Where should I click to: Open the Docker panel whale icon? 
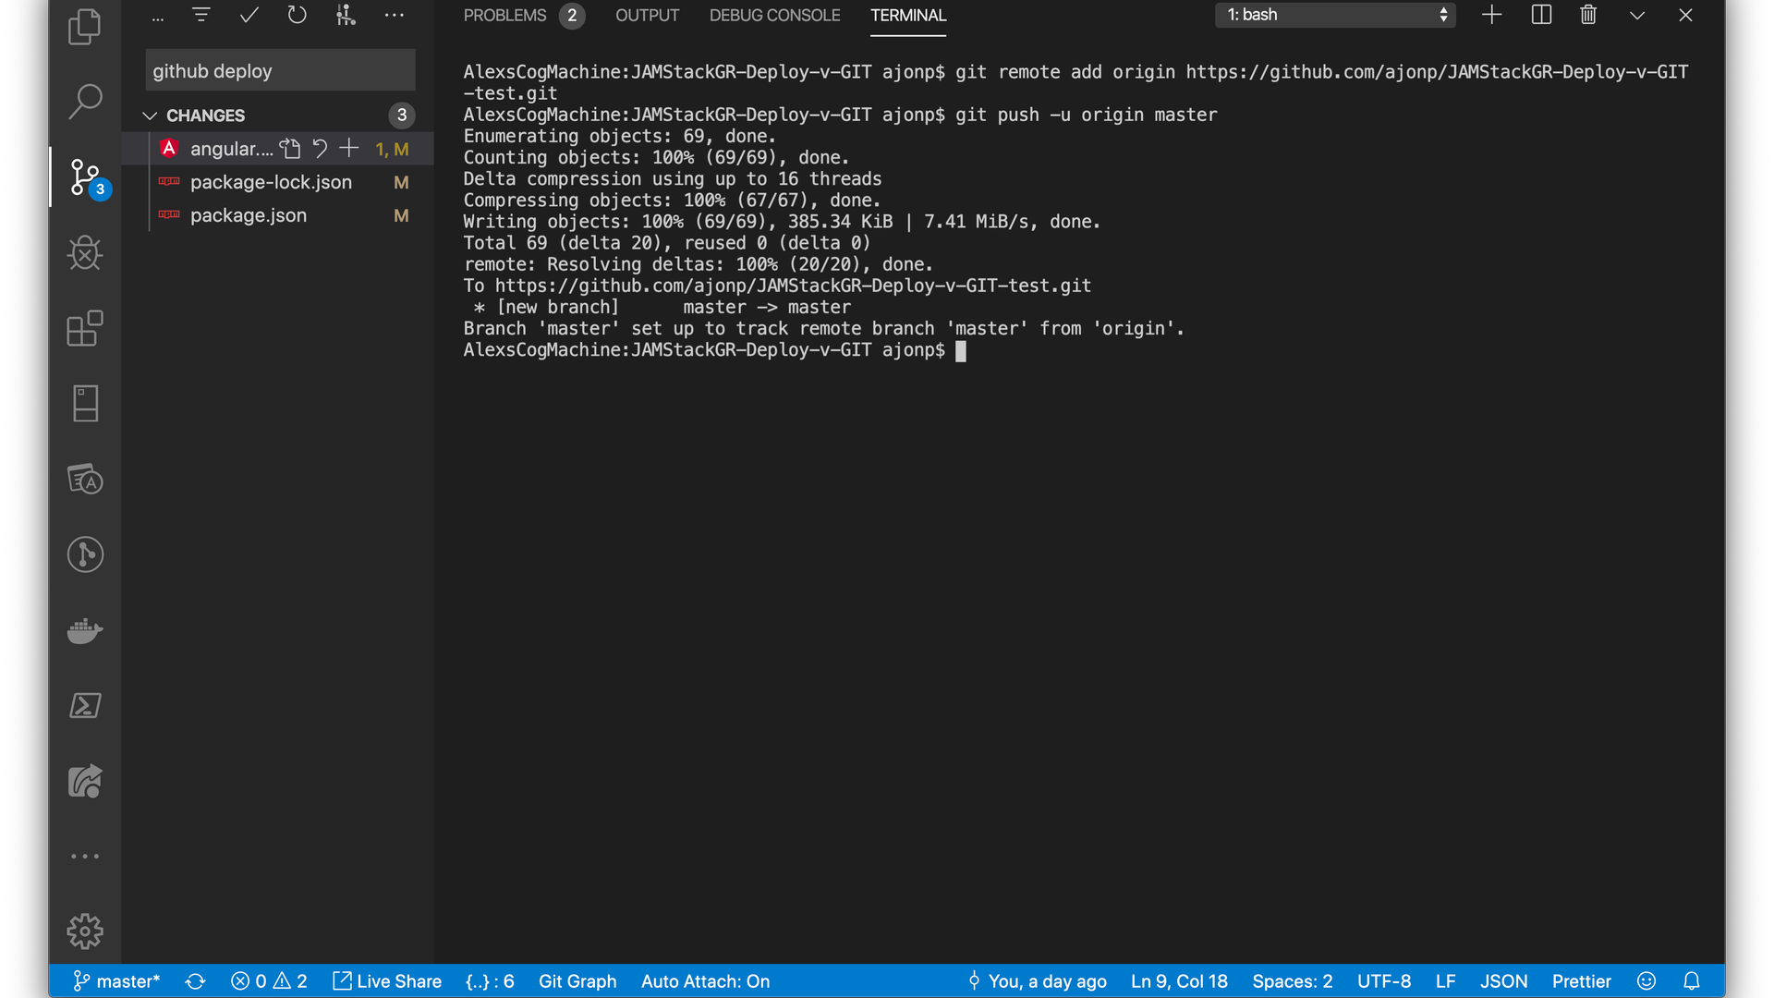[85, 631]
